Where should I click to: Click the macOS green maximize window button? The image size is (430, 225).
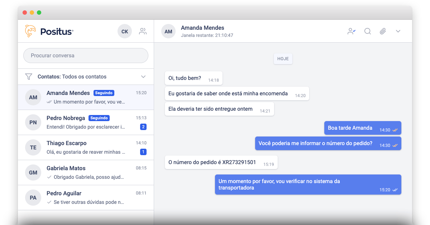(x=39, y=13)
